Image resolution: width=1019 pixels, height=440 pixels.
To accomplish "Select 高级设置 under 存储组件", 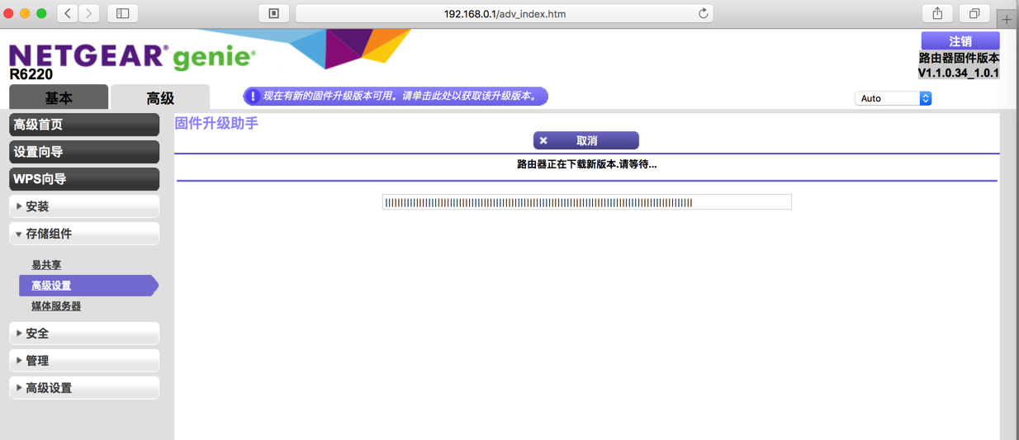I will pos(88,286).
